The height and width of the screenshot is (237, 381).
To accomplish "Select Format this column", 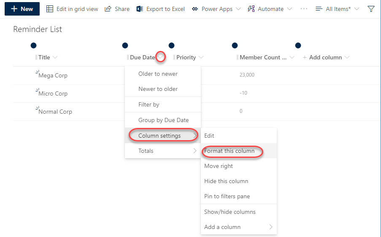I will [x=230, y=151].
